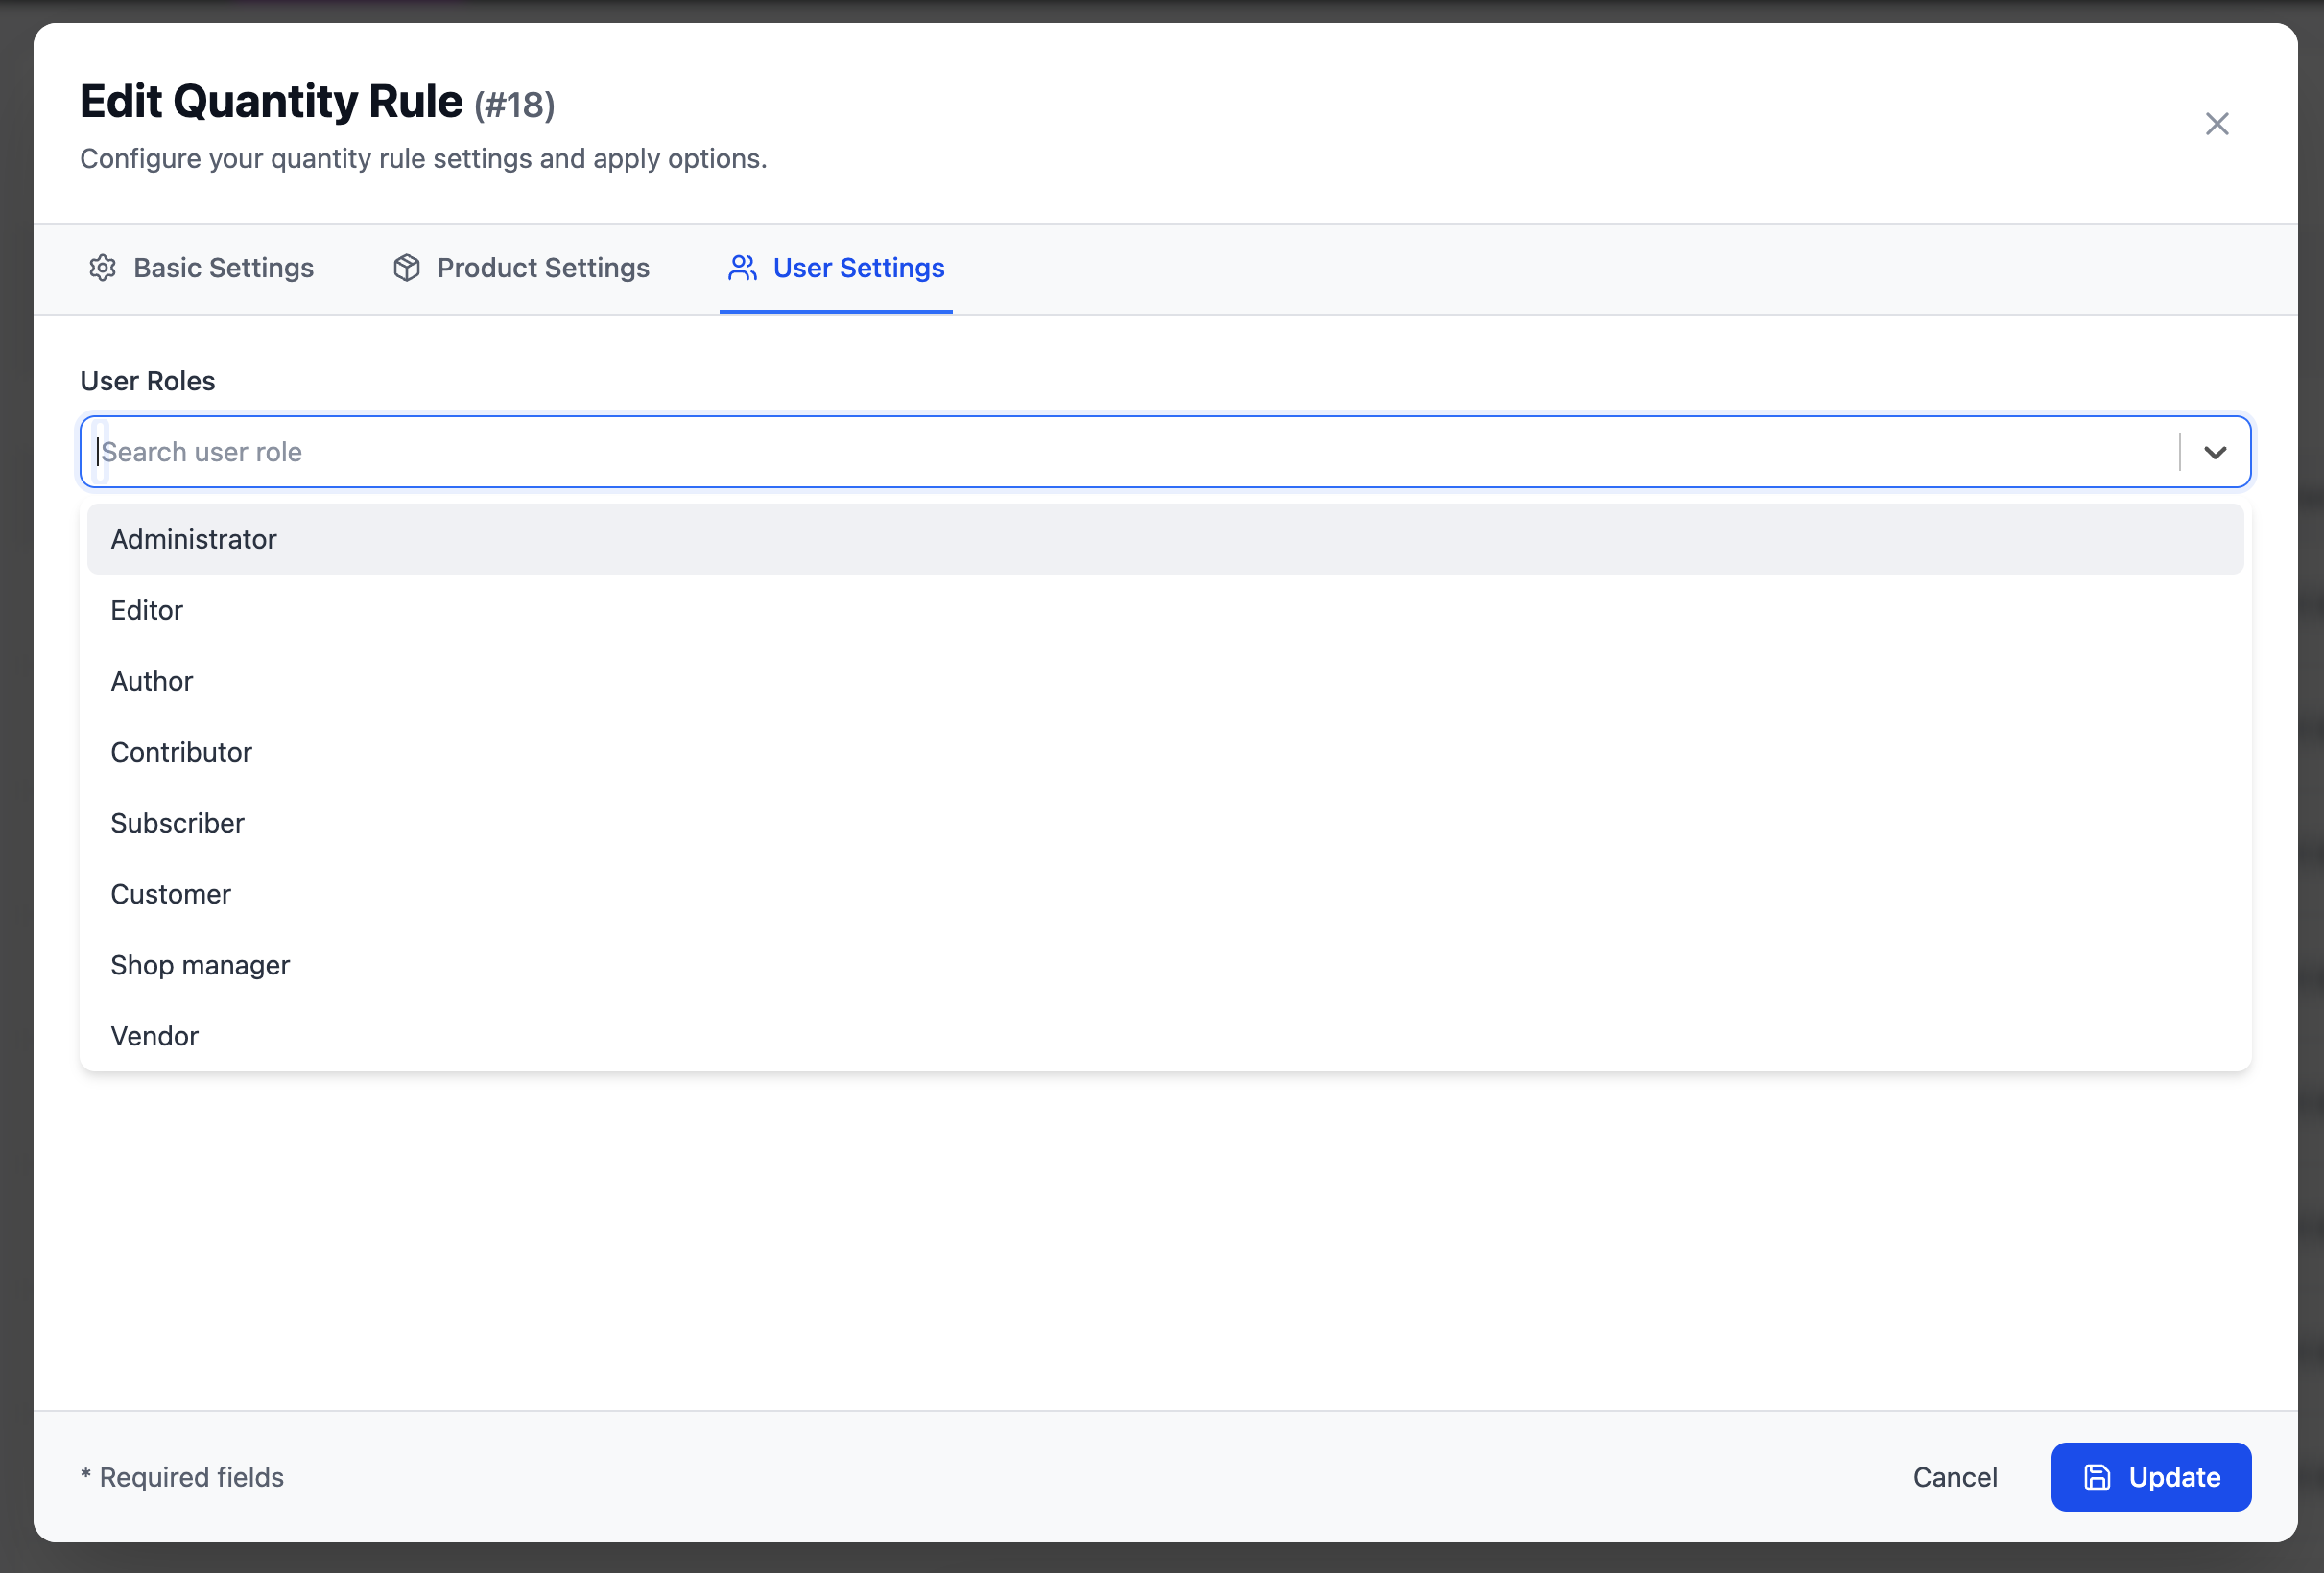2324x1573 pixels.
Task: Pick Author in the user roles list
Action: point(152,682)
